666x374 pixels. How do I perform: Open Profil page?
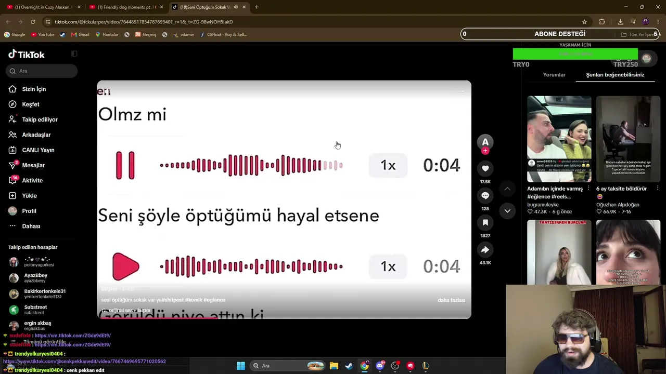pos(29,211)
